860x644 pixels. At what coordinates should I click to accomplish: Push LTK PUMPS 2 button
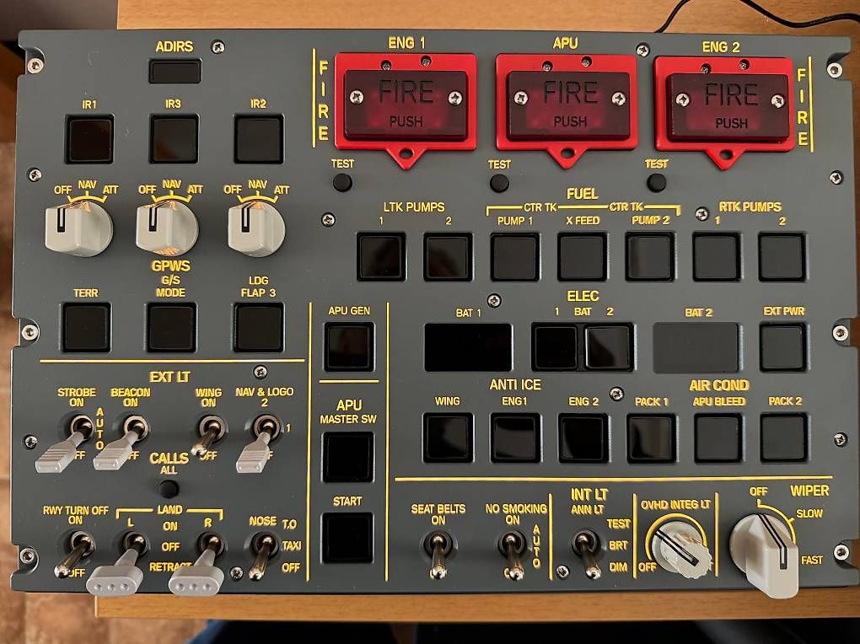pyautogui.click(x=448, y=257)
